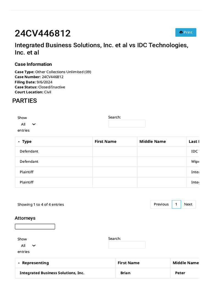Screen dimensions: 211x282
Task: Select the first Defendant row
Action: pos(29,151)
